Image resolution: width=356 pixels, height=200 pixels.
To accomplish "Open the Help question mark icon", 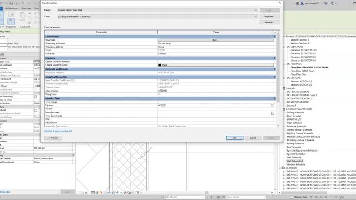I will click(333, 3).
